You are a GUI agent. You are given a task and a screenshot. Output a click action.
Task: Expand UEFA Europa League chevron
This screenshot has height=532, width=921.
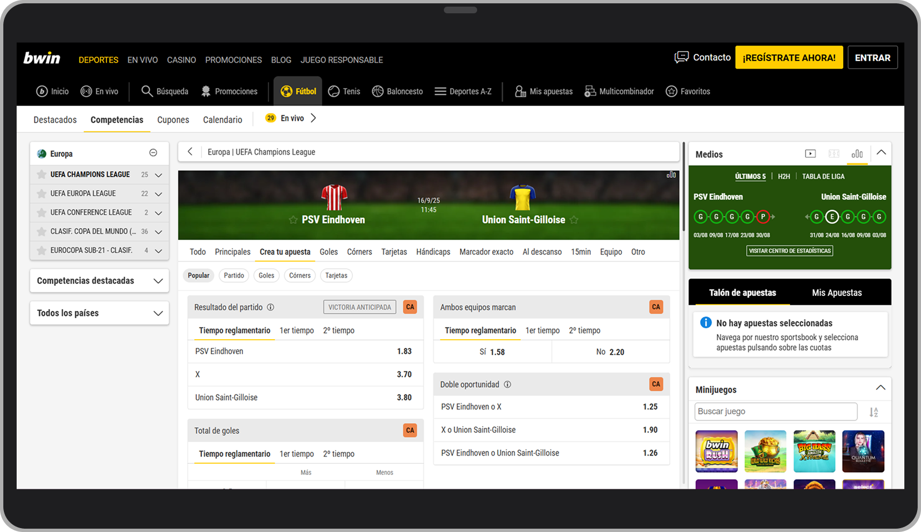159,194
